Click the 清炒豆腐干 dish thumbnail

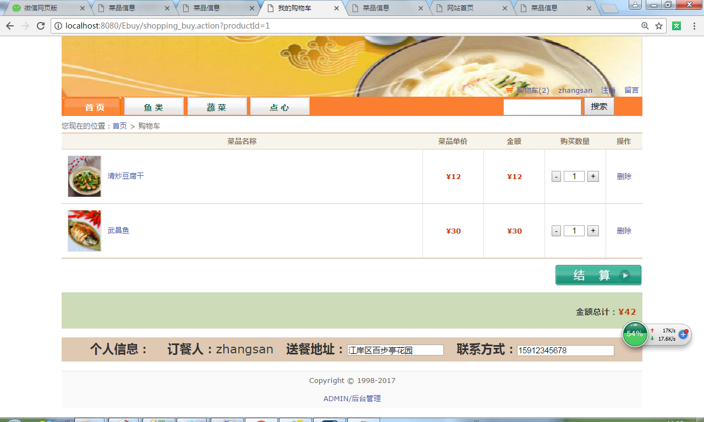coord(85,176)
